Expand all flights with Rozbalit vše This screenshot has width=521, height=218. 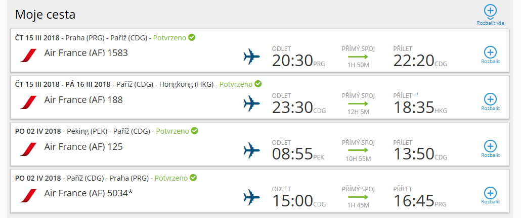tap(491, 15)
